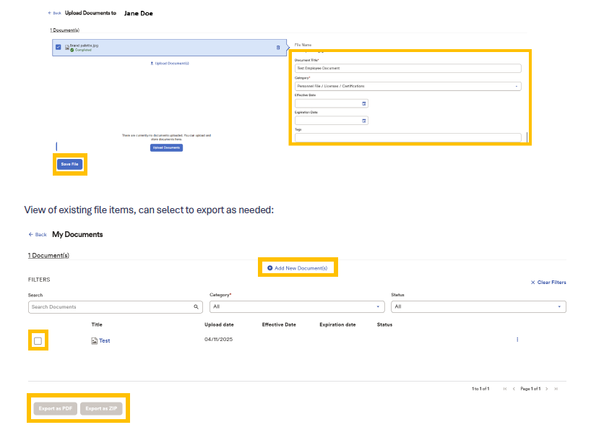Image resolution: width=604 pixels, height=430 pixels.
Task: Open the Effective Date calendar picker
Action: pyautogui.click(x=364, y=103)
